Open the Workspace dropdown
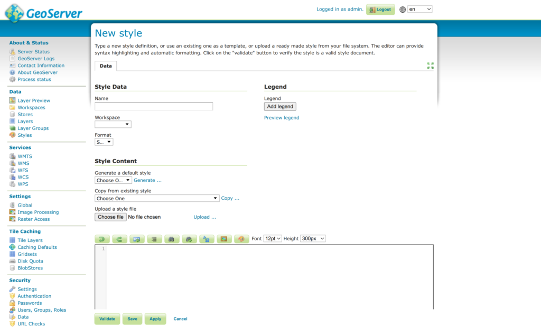 click(113, 125)
